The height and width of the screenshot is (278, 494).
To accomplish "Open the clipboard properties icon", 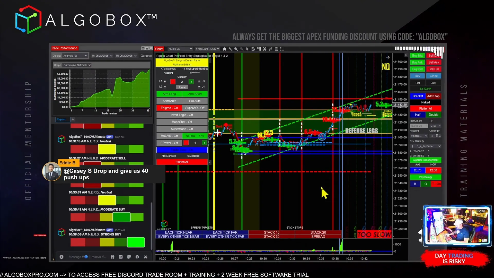I will 276,49.
